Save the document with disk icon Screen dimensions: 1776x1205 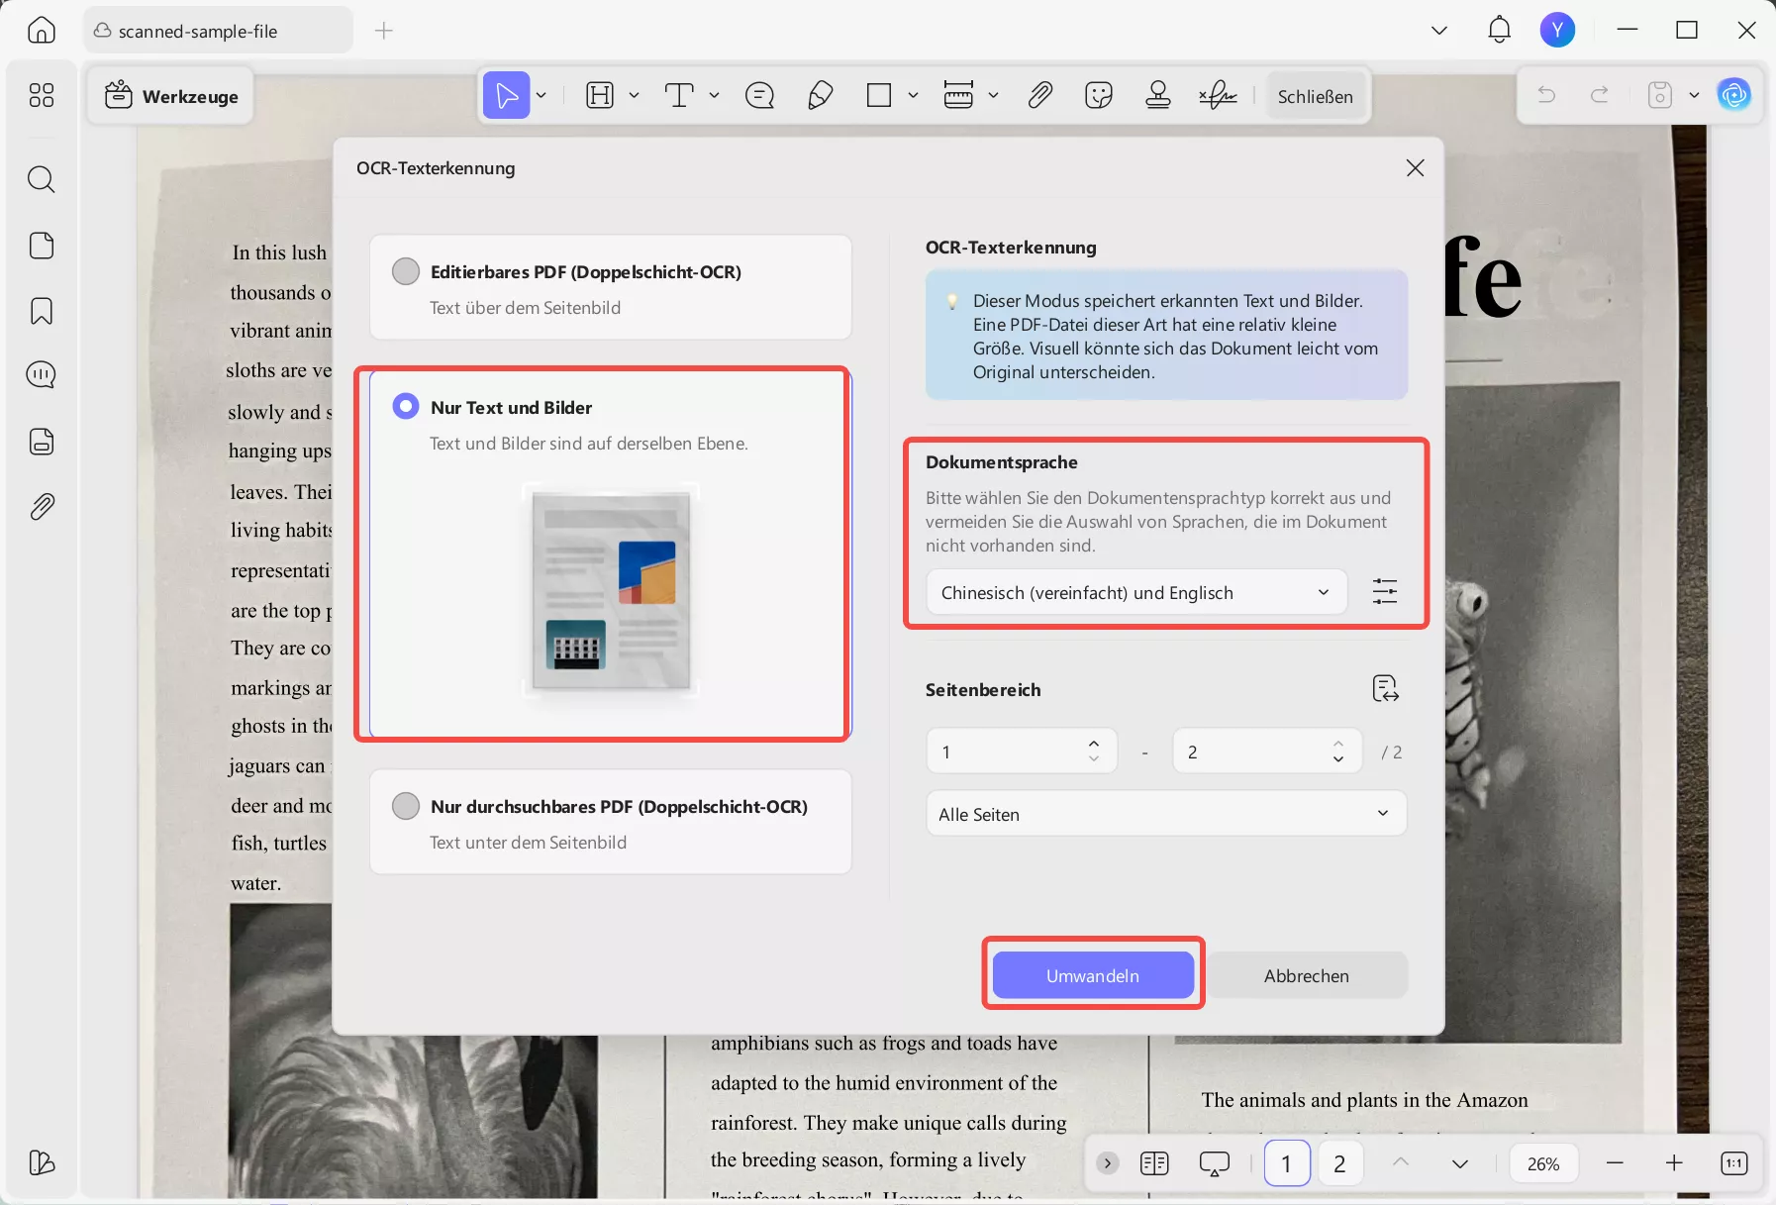point(1660,95)
